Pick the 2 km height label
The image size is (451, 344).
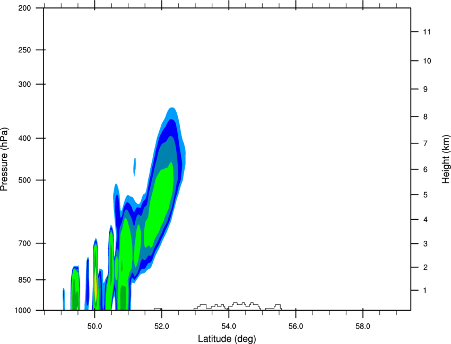(426, 267)
